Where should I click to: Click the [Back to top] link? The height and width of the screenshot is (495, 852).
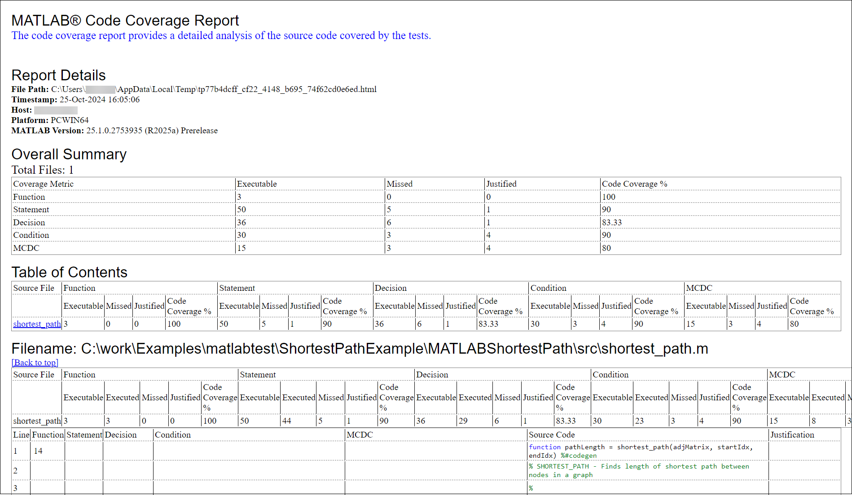[x=35, y=363]
